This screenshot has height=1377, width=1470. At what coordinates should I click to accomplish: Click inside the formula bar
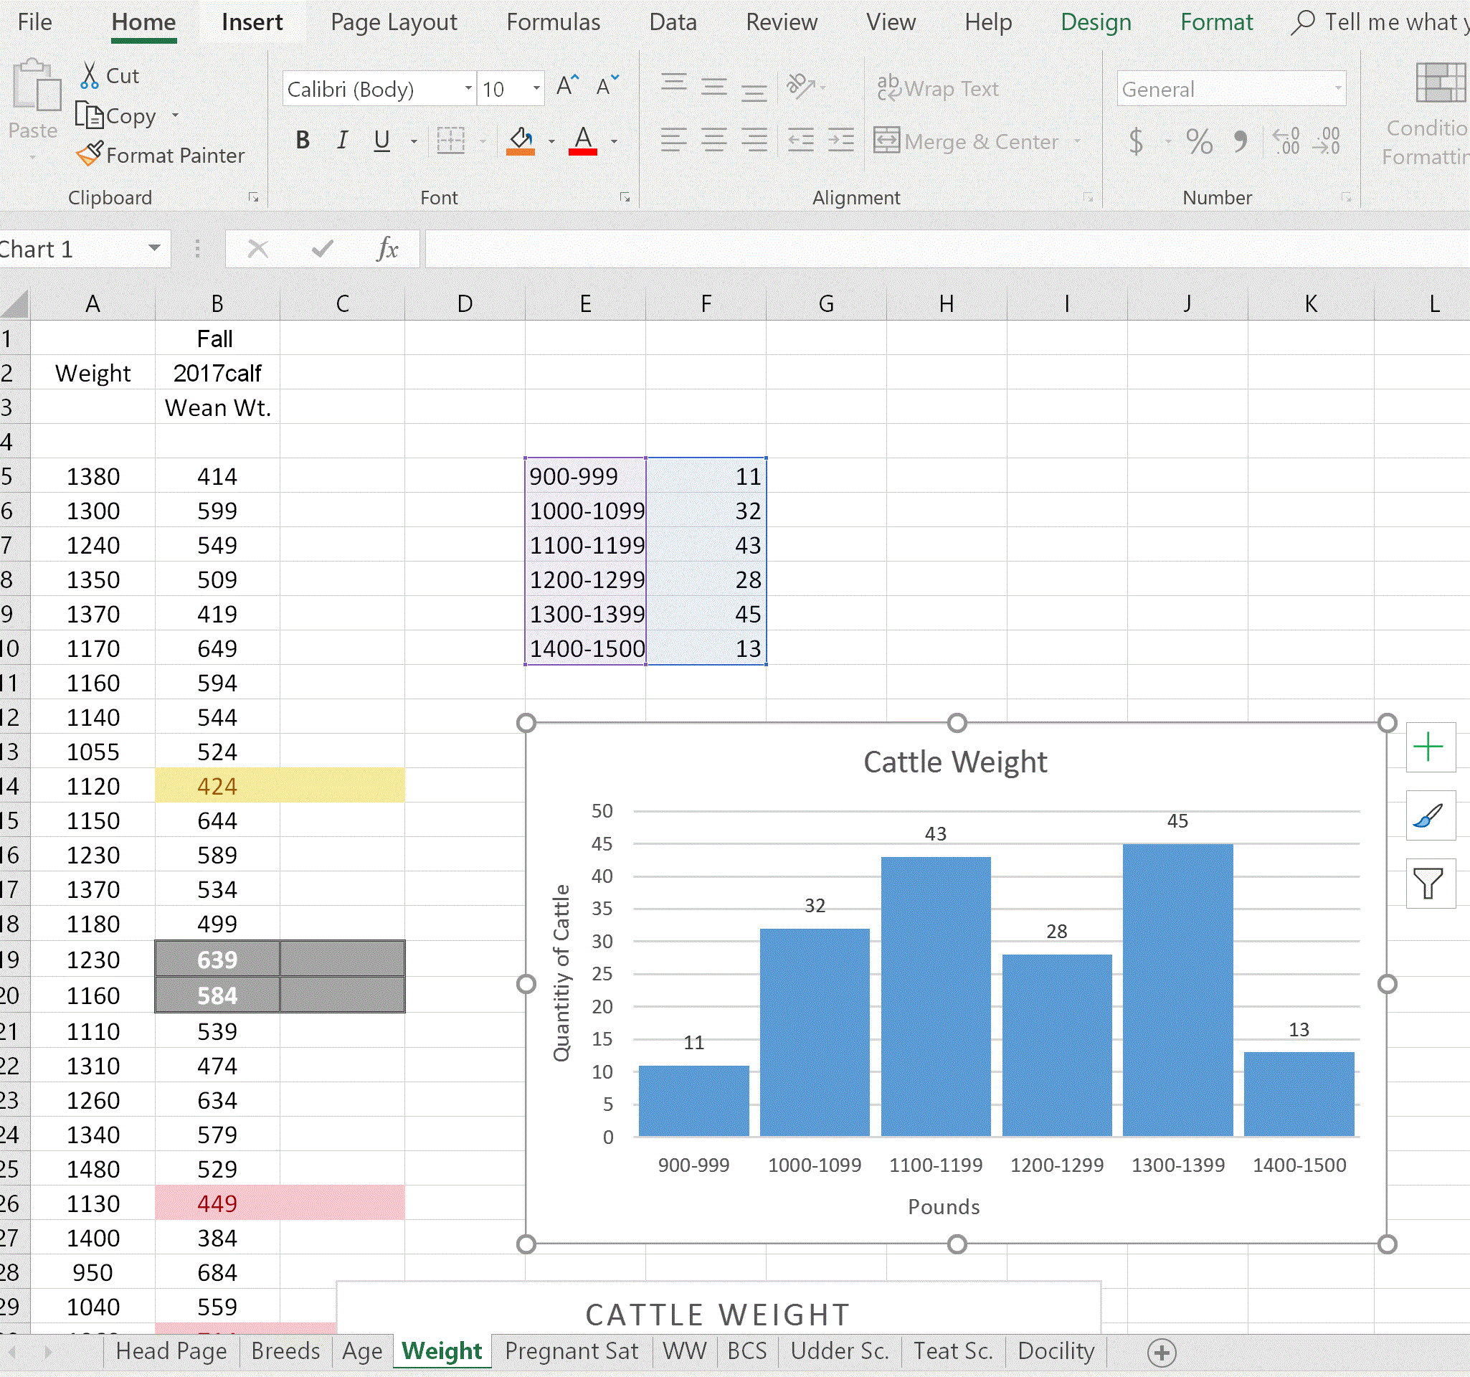(887, 248)
